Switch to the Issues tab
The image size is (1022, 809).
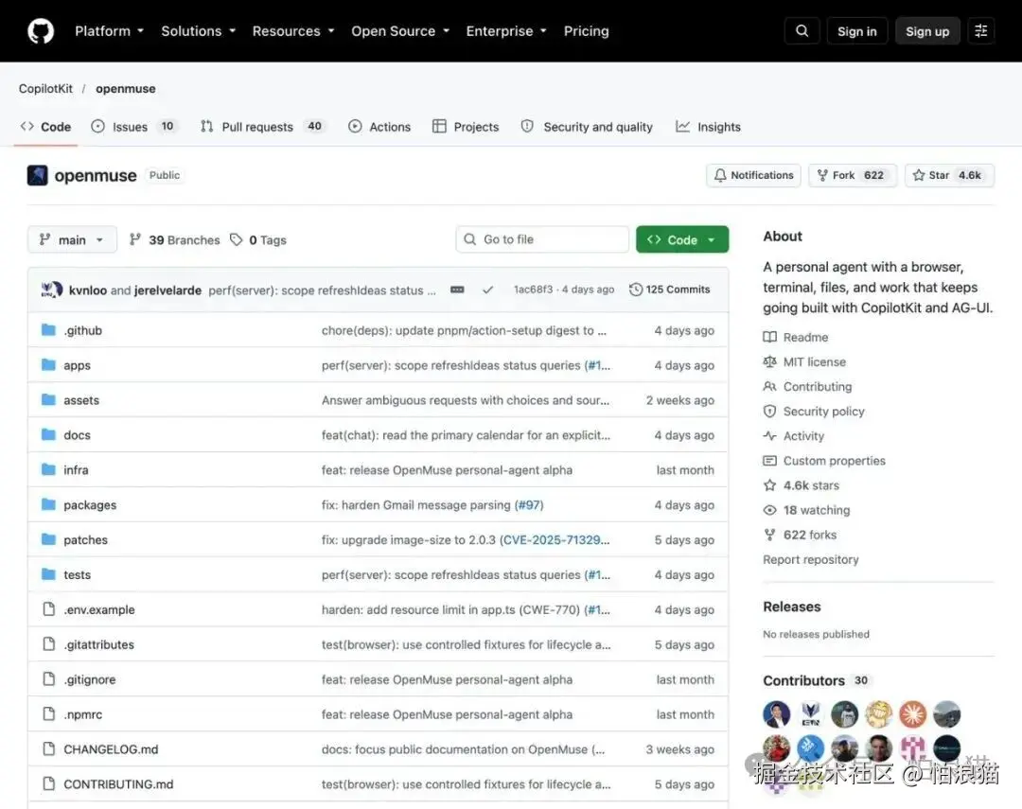(x=133, y=127)
